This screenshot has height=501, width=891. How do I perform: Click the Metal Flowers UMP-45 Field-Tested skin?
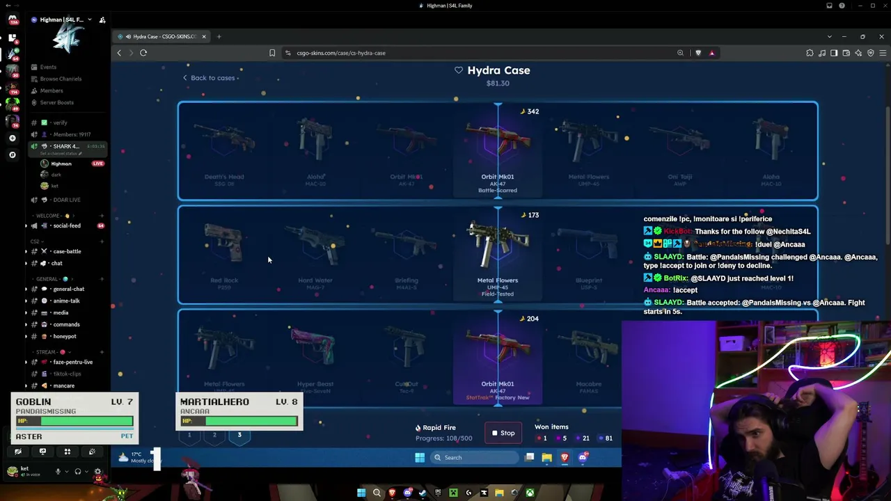click(x=498, y=255)
